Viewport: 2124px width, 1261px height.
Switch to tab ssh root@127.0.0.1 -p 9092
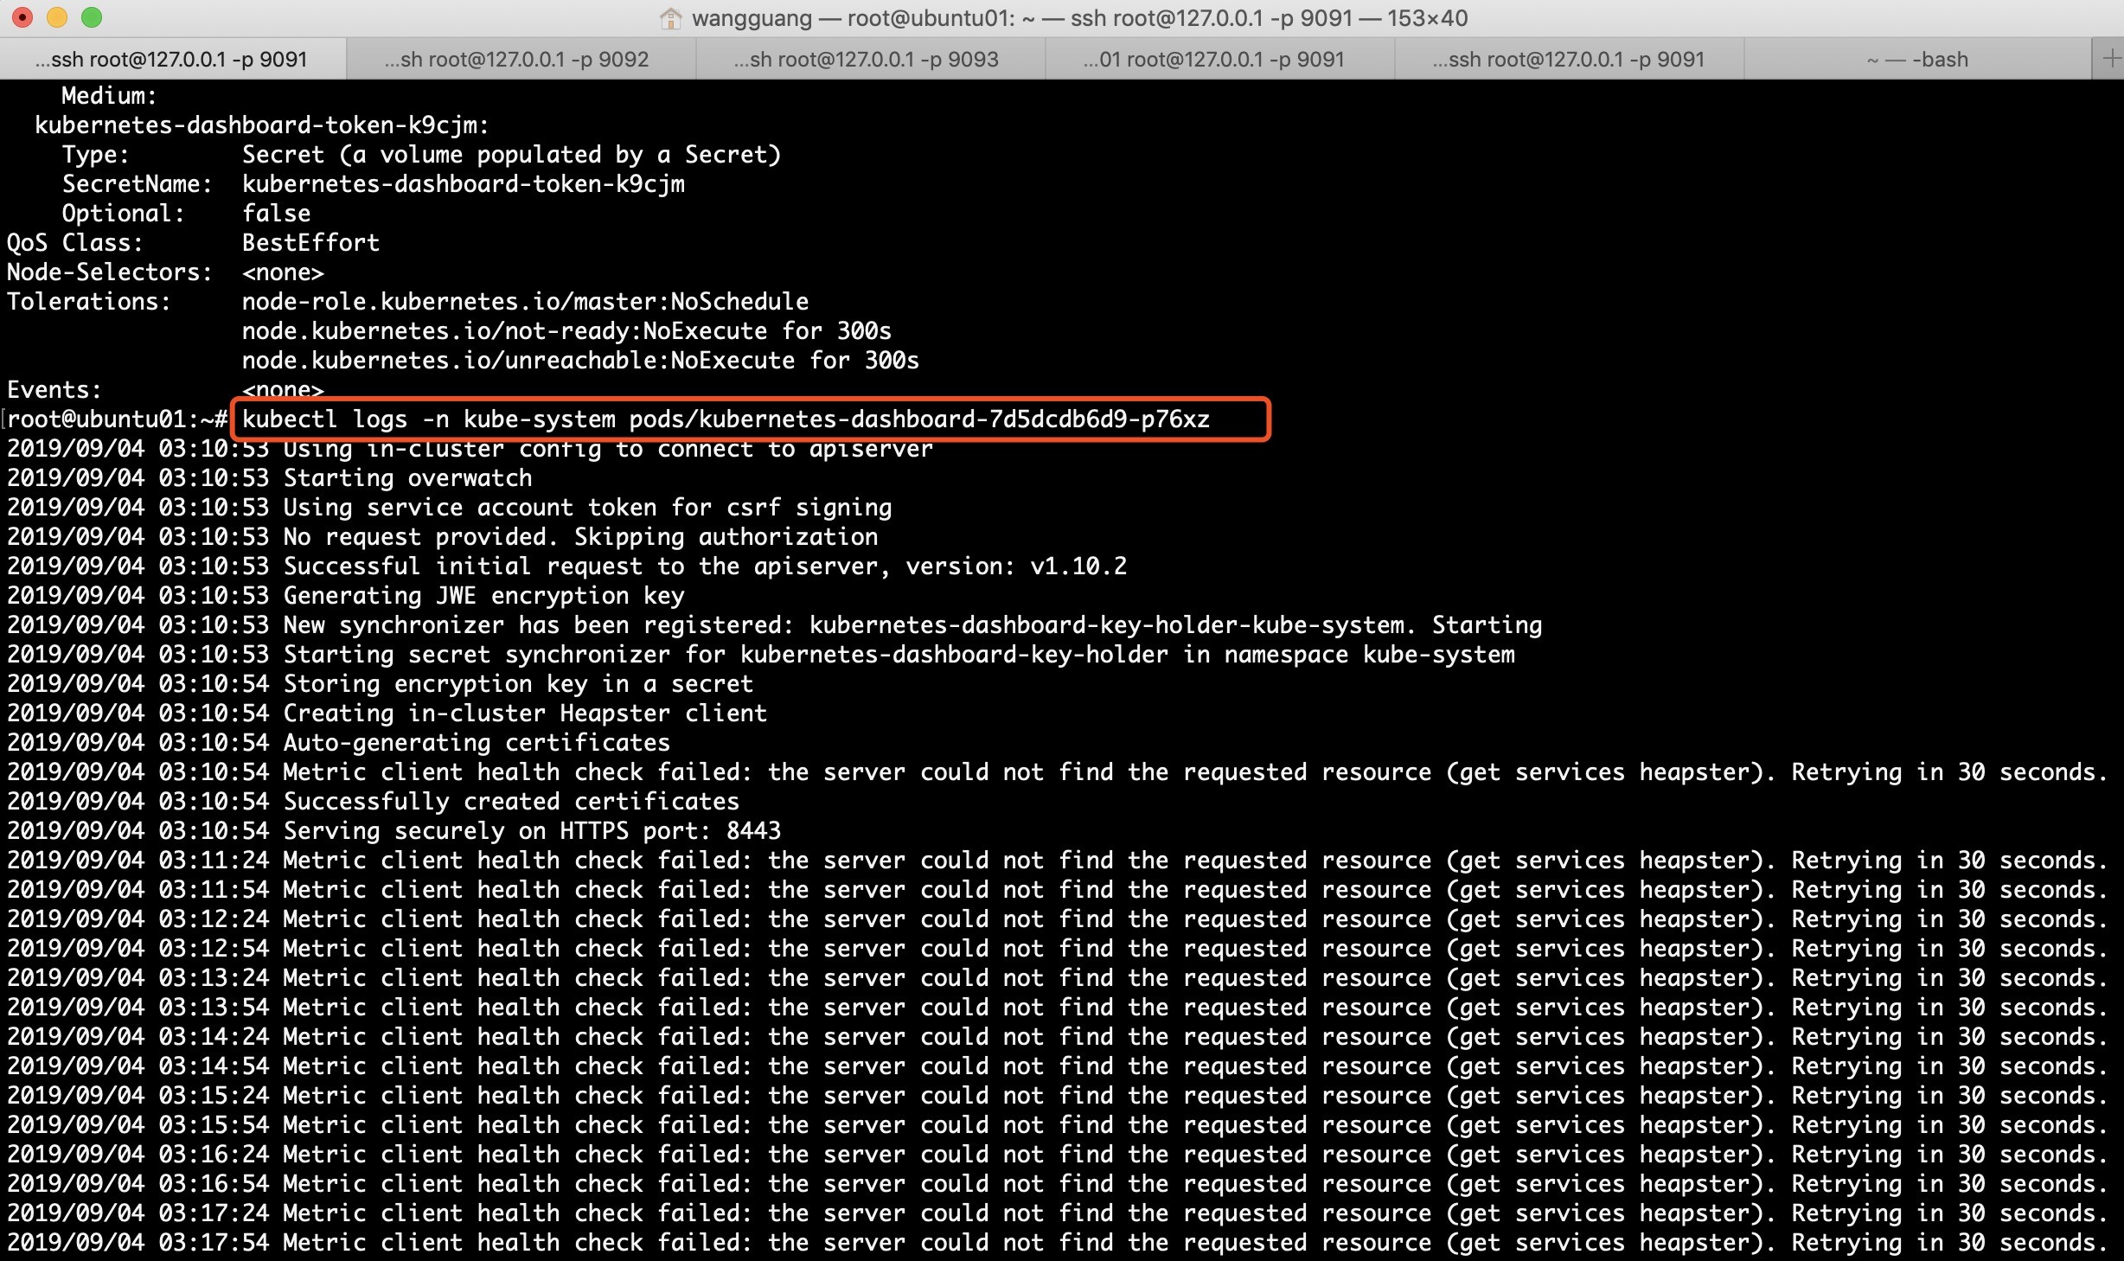point(521,59)
